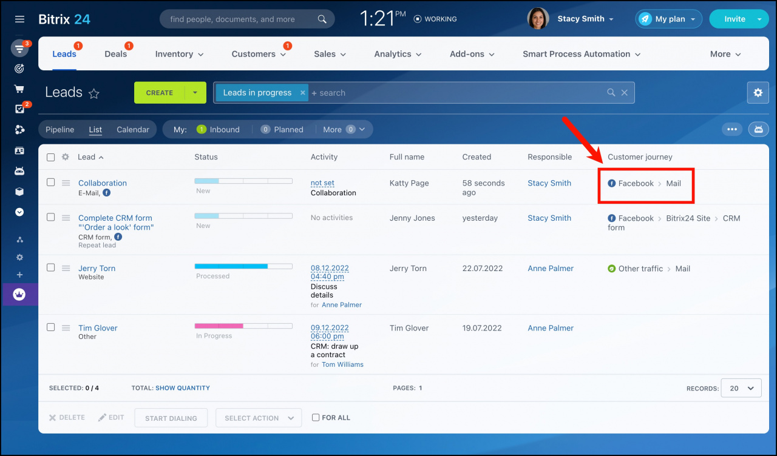
Task: Open the tasks checkmark icon in sidebar
Action: [x=19, y=109]
